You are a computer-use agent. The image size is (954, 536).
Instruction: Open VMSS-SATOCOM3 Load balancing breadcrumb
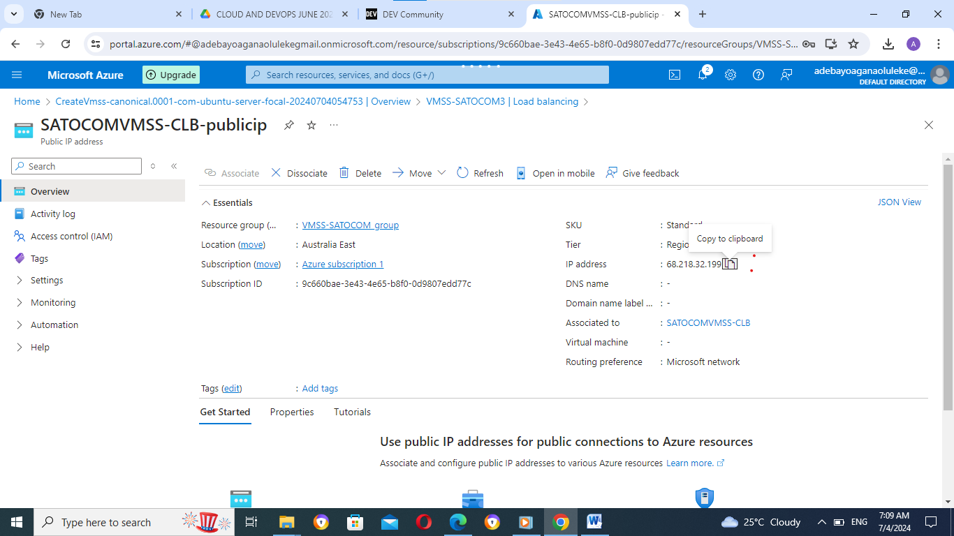[x=502, y=101]
